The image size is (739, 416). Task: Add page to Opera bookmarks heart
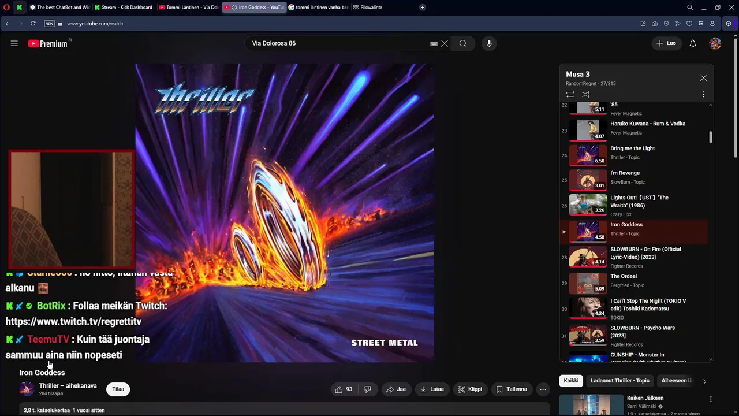pos(689,24)
